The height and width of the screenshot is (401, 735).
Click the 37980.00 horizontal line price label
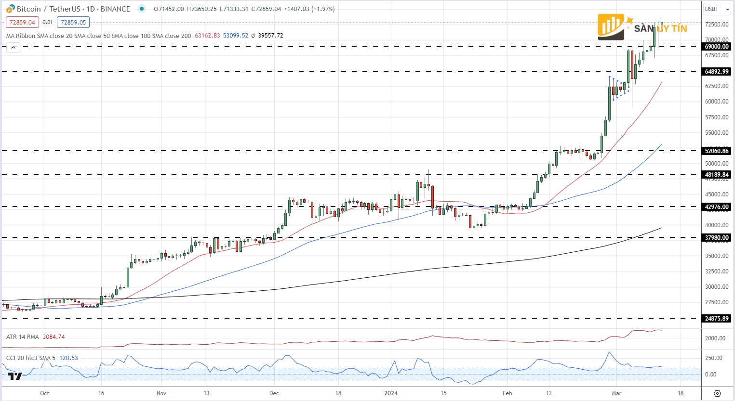[x=717, y=238]
